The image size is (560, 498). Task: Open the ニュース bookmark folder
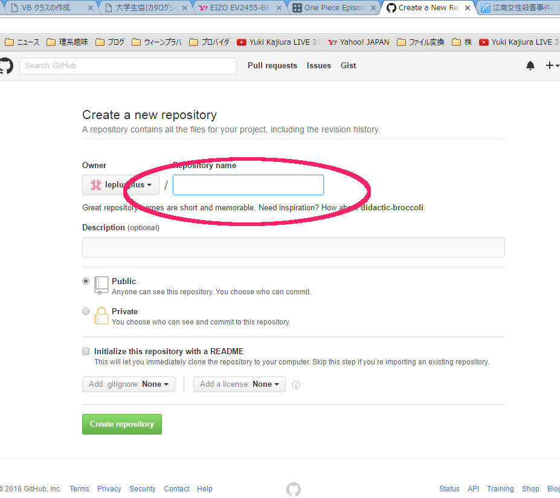[x=22, y=42]
